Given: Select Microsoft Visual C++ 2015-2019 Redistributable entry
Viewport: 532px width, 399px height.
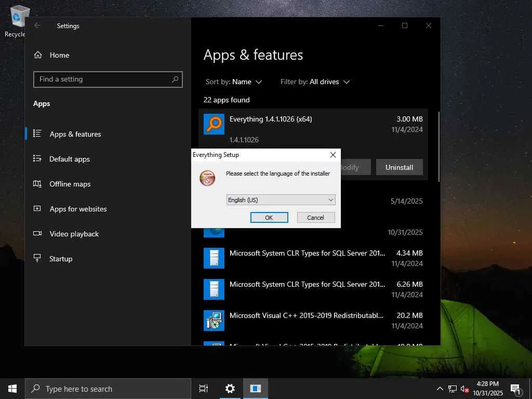Looking at the screenshot, I should pos(313,321).
